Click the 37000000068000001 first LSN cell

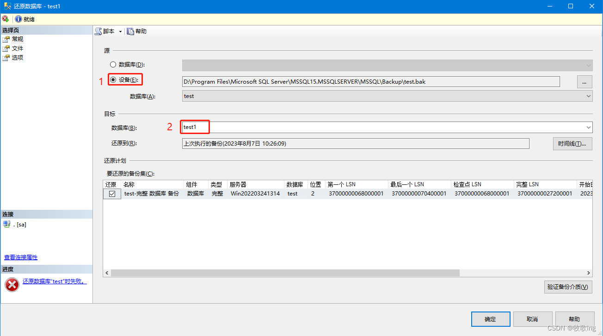click(356, 194)
